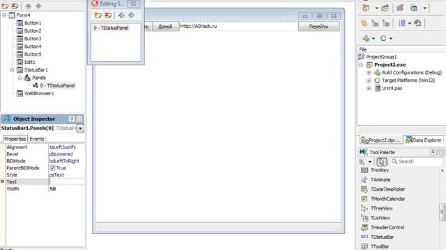The height and width of the screenshot is (250, 446).
Task: Select Button3 in the Structure tree
Action: point(33,39)
